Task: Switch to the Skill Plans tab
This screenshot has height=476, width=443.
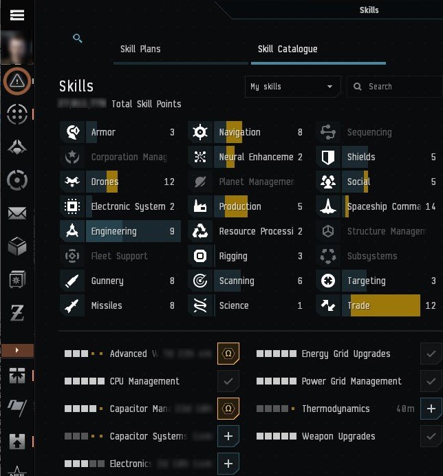Action: [x=140, y=49]
